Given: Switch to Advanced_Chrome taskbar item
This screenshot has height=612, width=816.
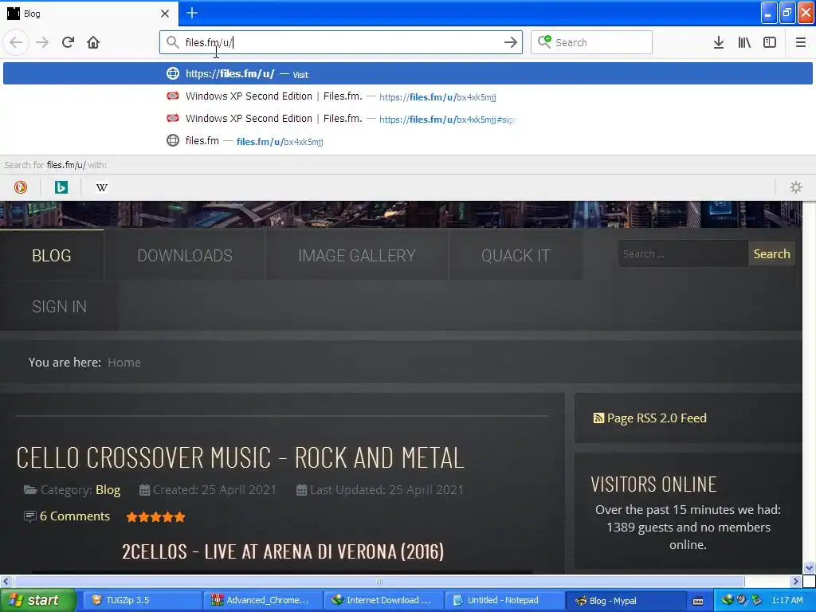Looking at the screenshot, I should click(x=261, y=600).
